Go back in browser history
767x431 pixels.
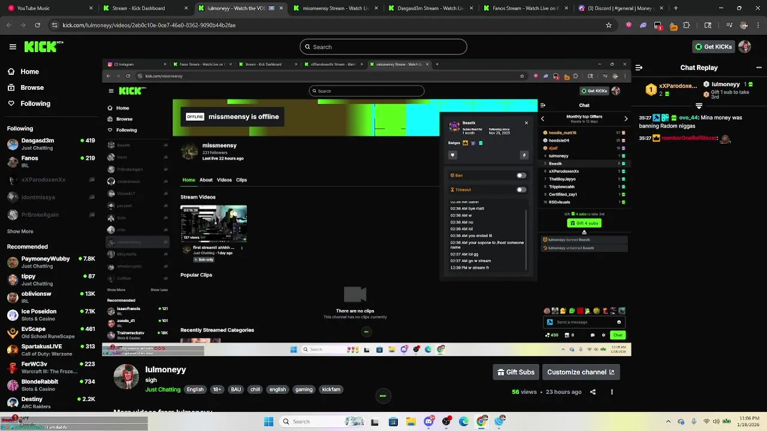[x=9, y=25]
